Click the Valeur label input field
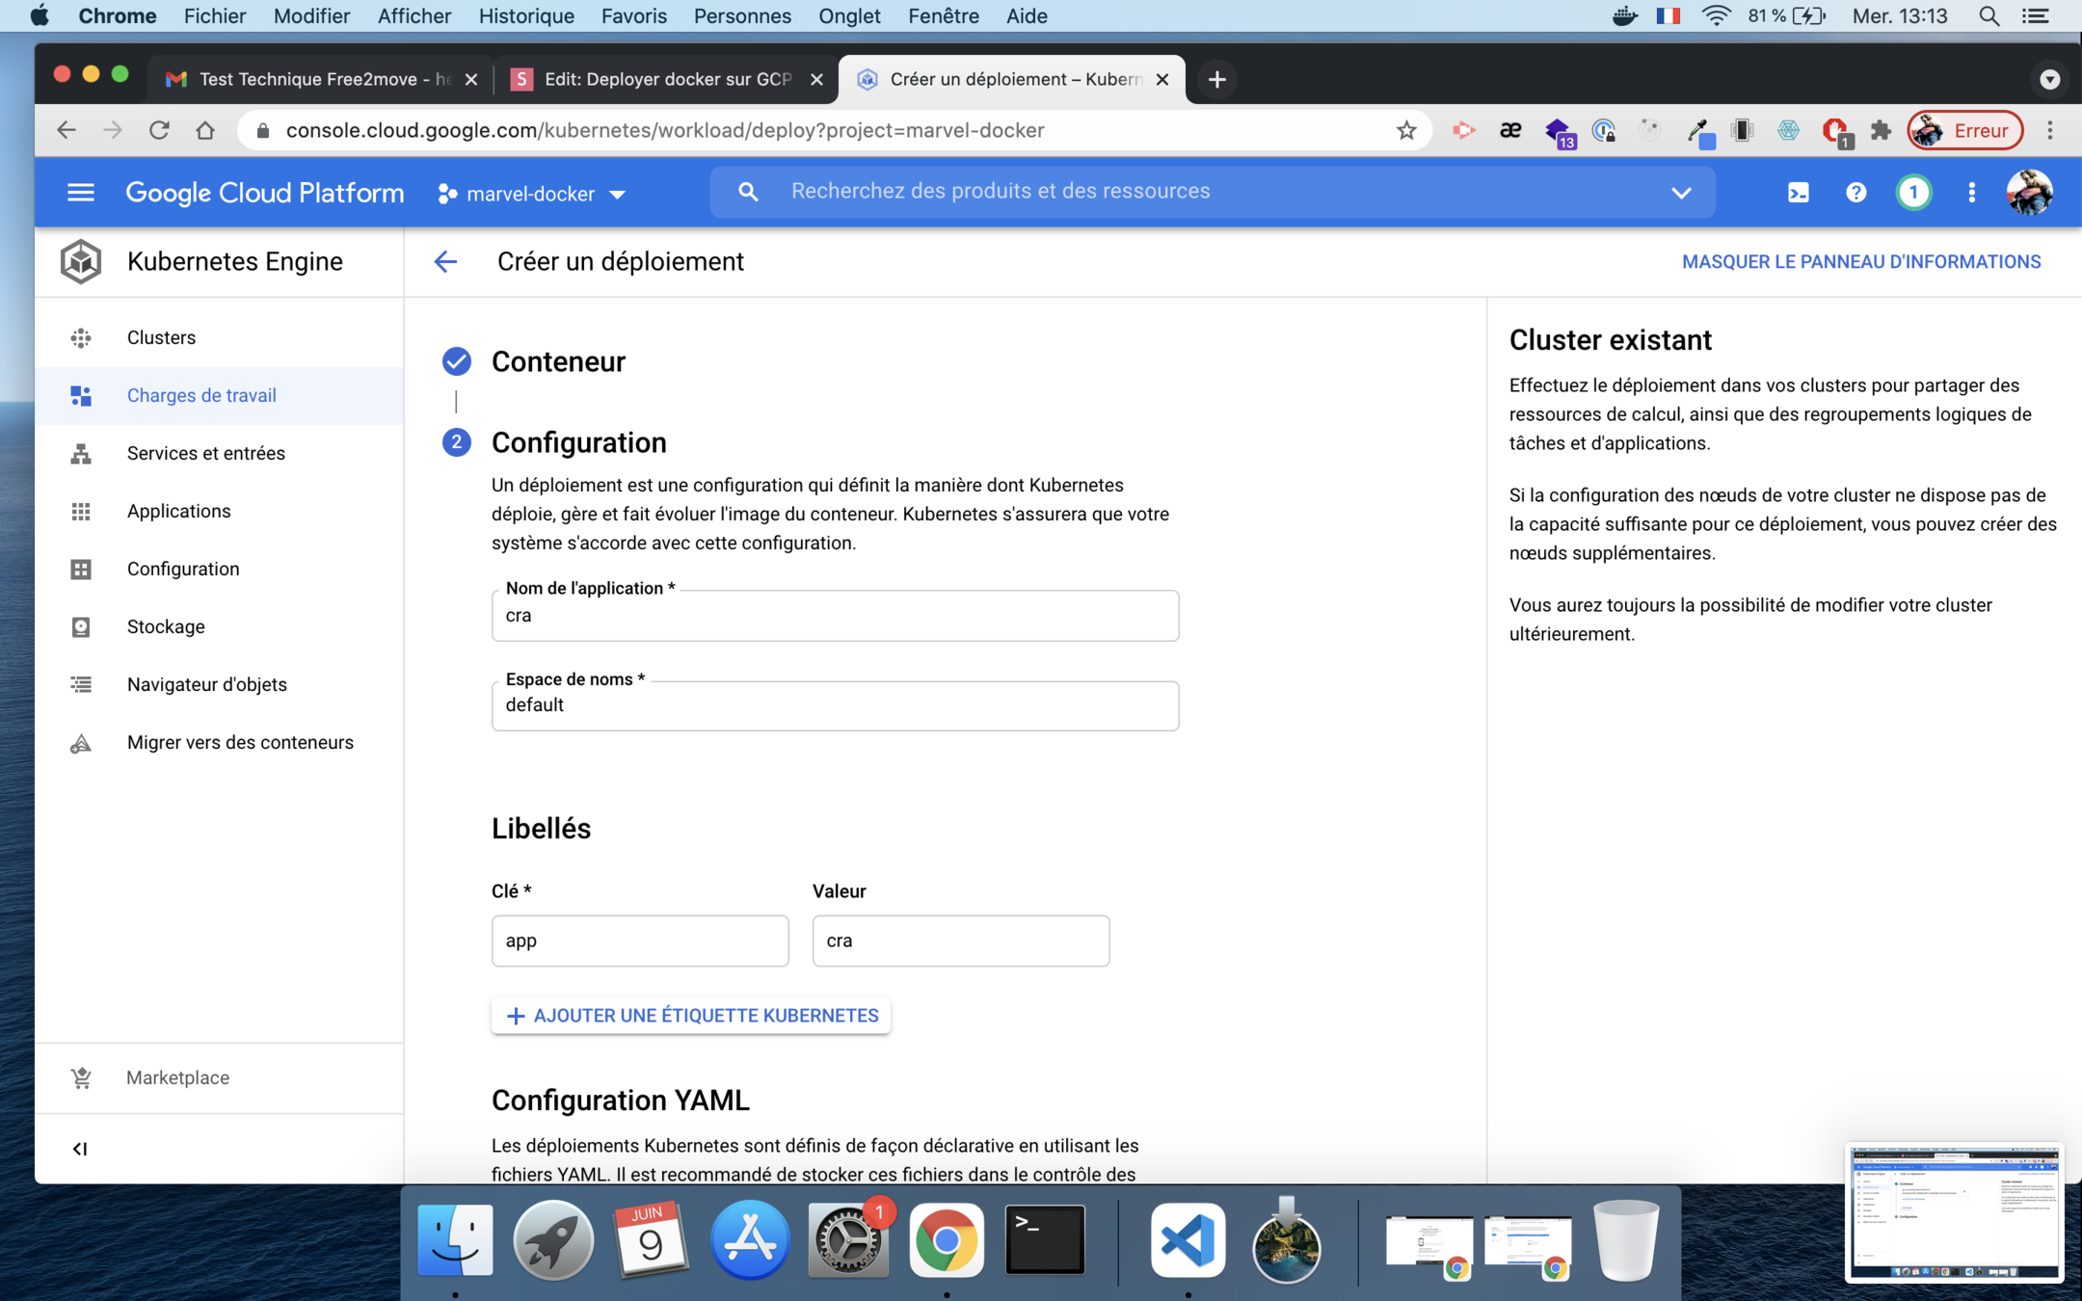Viewport: 2082px width, 1301px height. 960,941
